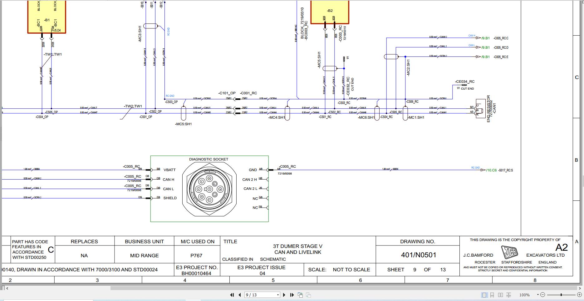The width and height of the screenshot is (584, 301).
Task: Switch to two-page facing view
Action: click(x=500, y=295)
